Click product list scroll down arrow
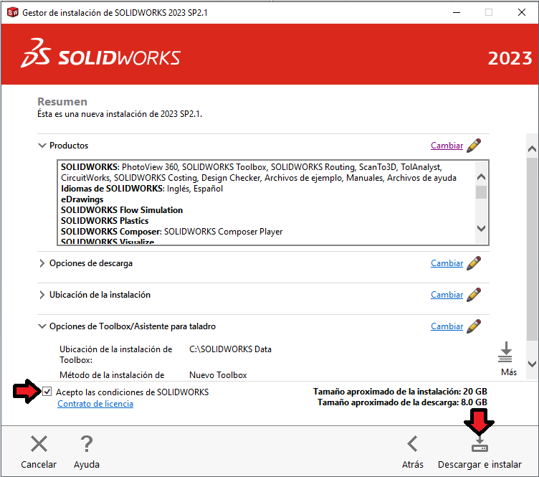This screenshot has width=539, height=477. (x=481, y=228)
